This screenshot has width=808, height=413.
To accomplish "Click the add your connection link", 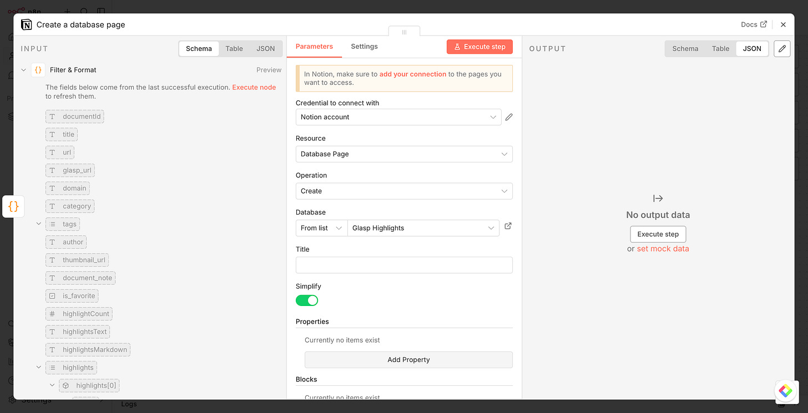I will pyautogui.click(x=413, y=74).
